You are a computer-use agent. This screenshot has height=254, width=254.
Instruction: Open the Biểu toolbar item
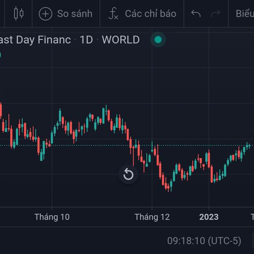[245, 14]
